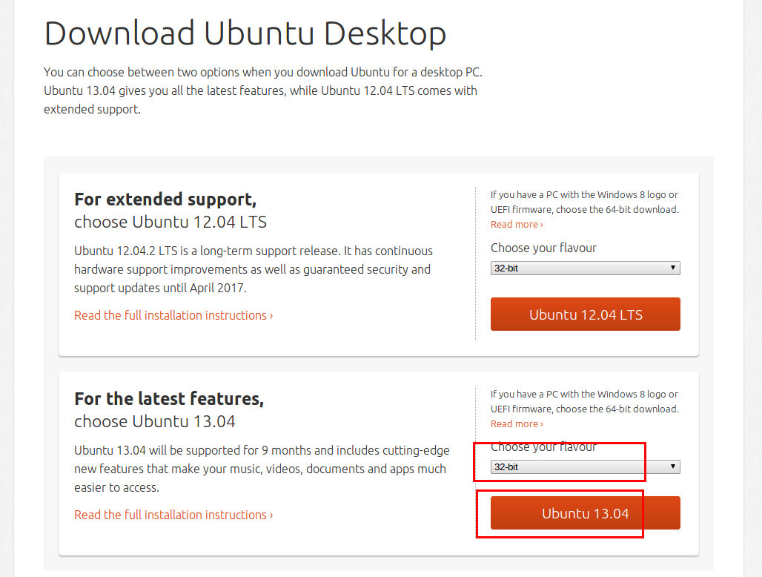
Task: Click the Windows 8 logo note in 13.04 section
Action: [585, 401]
